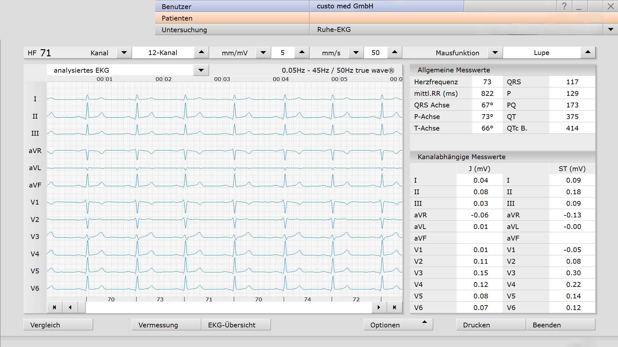The height and width of the screenshot is (347, 618).
Task: Increase mm/mV amplitude with up arrow
Action: 302,52
